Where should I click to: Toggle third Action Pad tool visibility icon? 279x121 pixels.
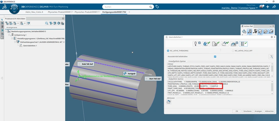tap(255, 31)
